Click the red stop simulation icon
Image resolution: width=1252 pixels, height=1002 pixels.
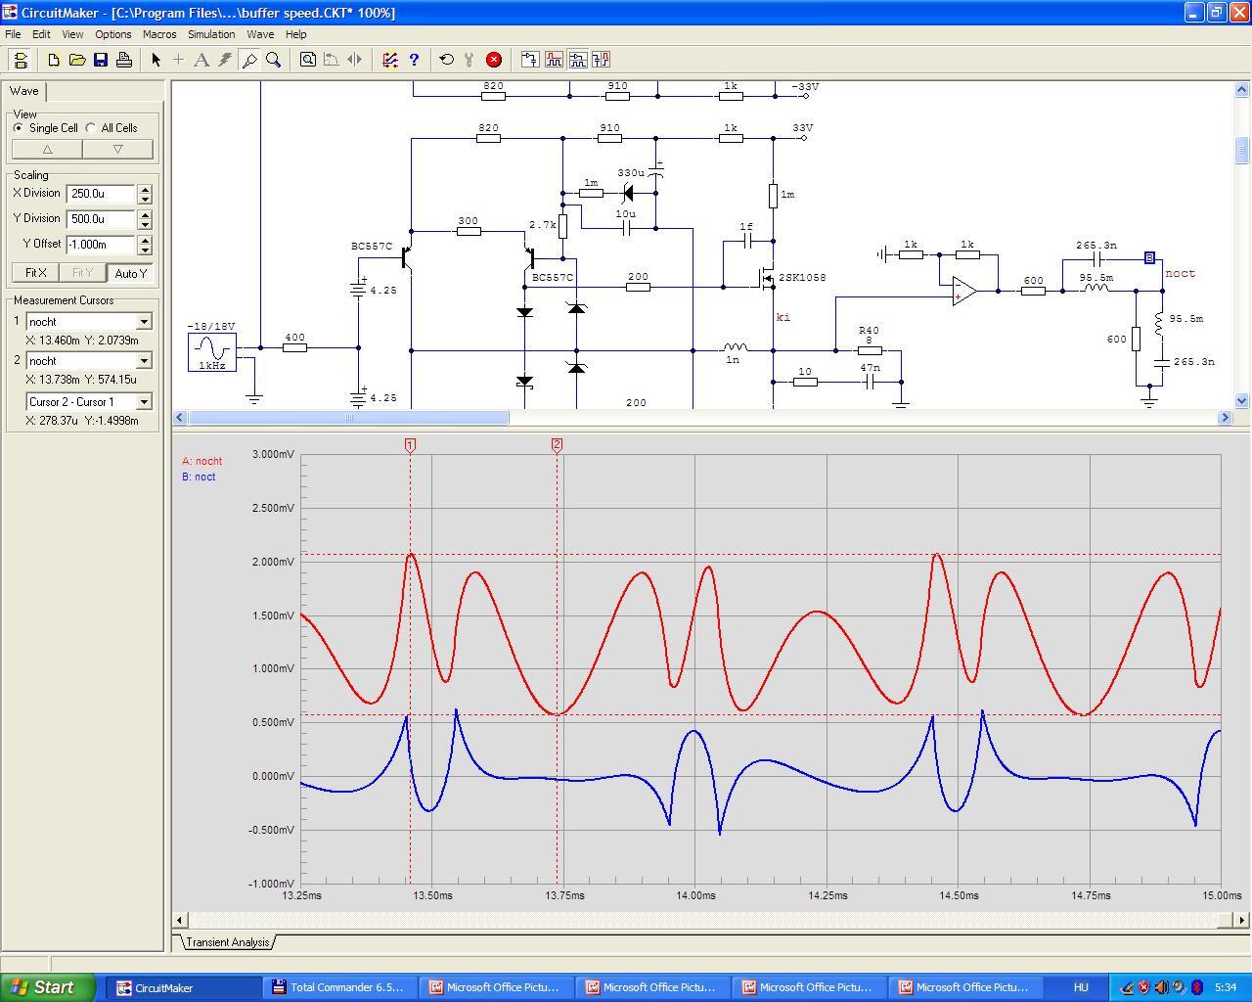pos(494,60)
